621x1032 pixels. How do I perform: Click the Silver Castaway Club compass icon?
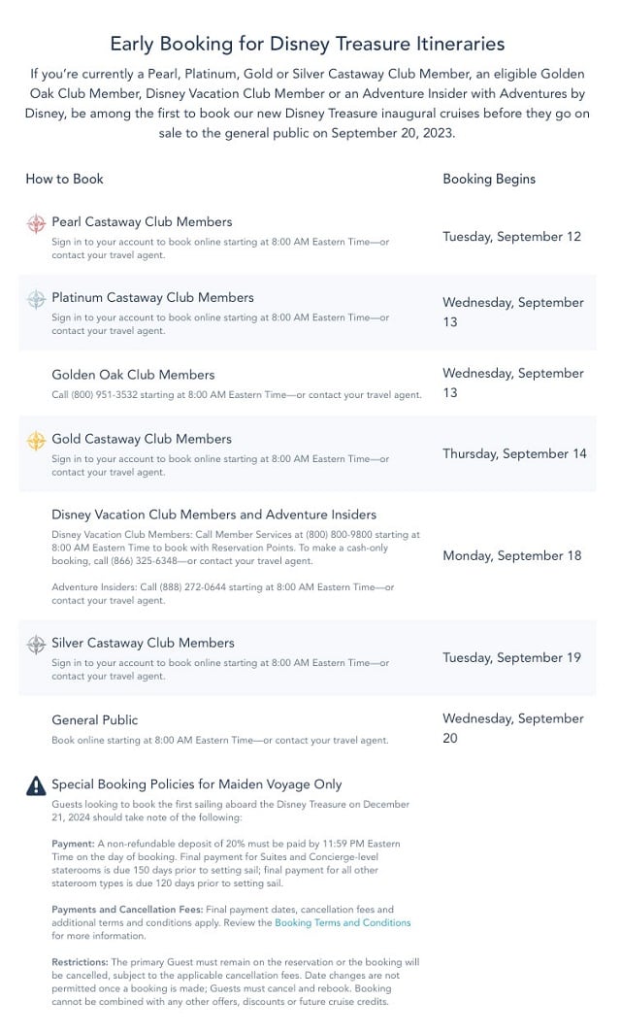[x=36, y=645]
